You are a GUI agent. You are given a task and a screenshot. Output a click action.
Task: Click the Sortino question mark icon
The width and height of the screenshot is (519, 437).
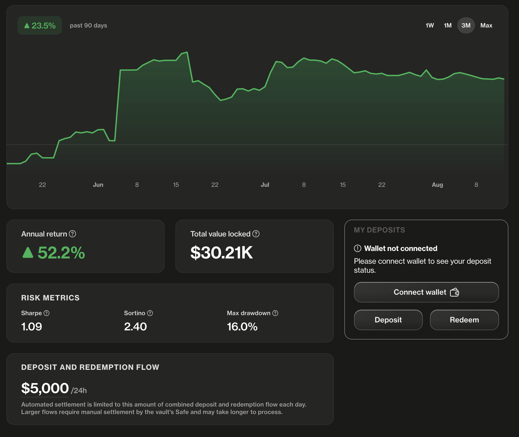[150, 313]
